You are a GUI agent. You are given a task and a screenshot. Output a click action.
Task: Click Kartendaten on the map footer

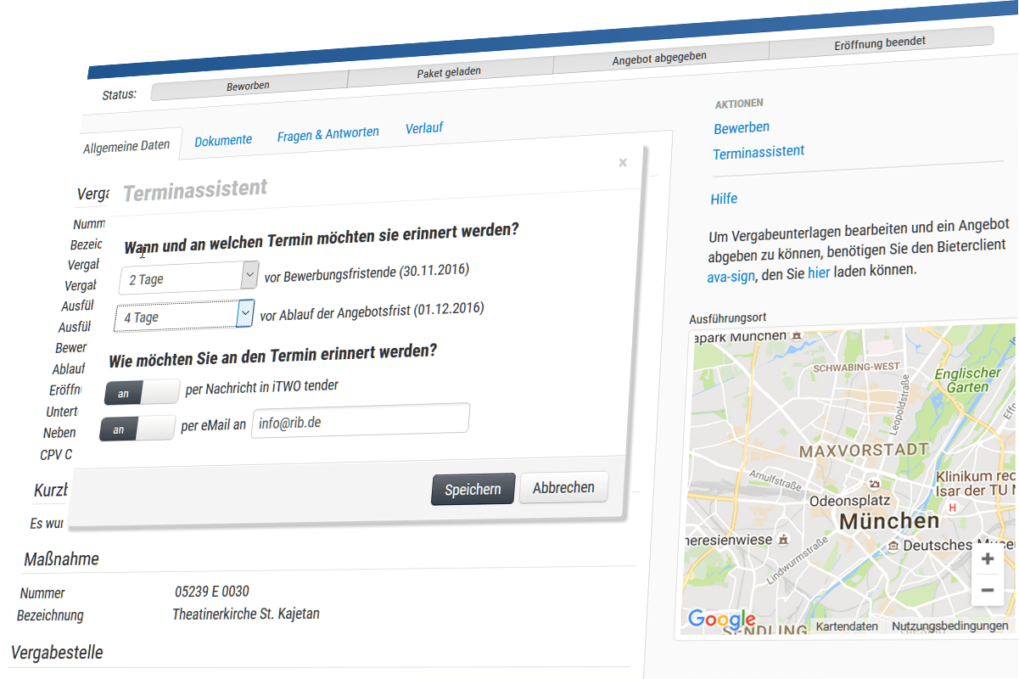[x=848, y=626]
